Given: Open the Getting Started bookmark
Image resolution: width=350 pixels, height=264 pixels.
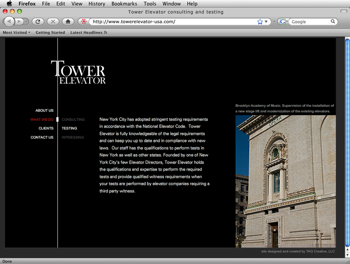Looking at the screenshot, I should (x=50, y=32).
